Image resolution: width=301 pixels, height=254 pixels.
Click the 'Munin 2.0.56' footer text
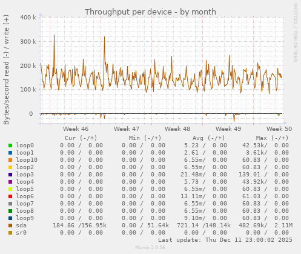click(150, 247)
